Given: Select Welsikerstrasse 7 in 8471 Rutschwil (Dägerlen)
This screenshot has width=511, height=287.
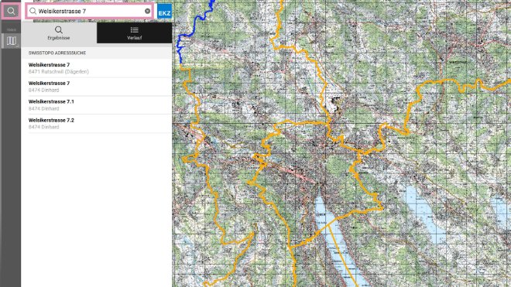Looking at the screenshot, I should click(97, 68).
